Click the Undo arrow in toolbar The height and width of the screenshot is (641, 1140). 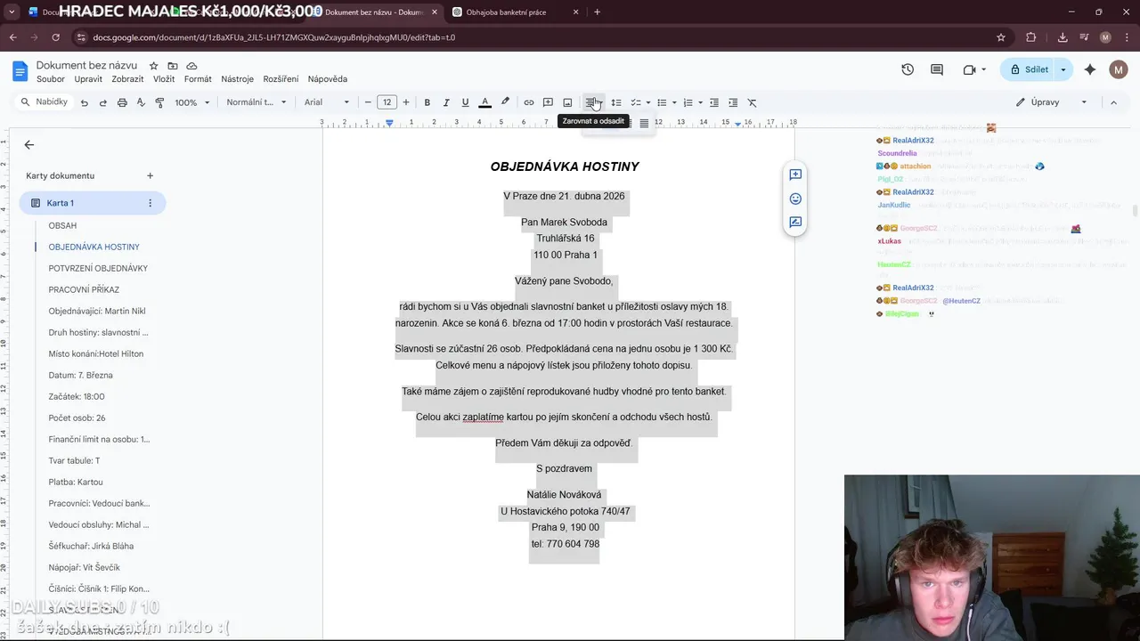[x=85, y=102]
